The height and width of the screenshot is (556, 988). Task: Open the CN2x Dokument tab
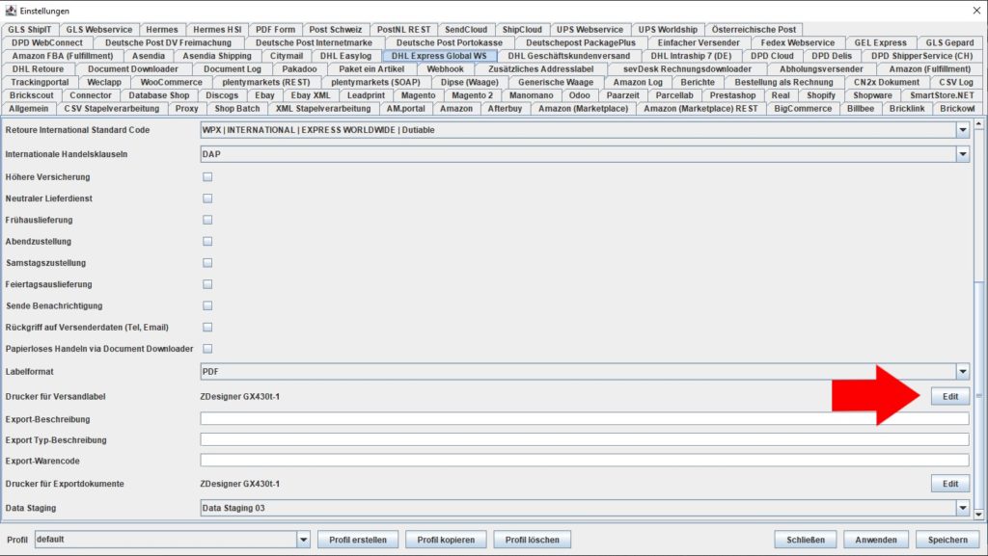click(887, 83)
